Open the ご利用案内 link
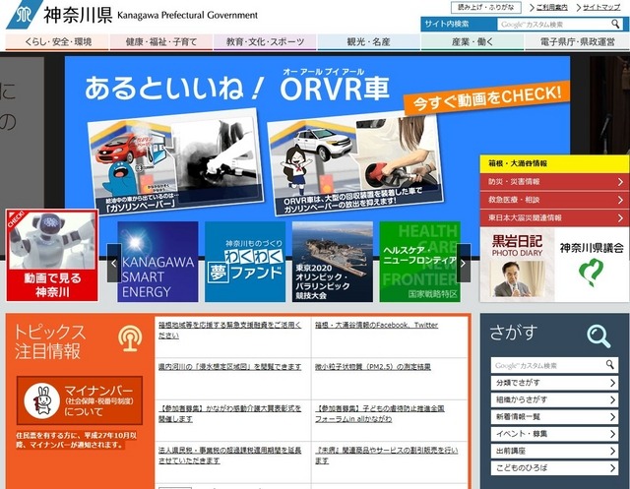 tap(551, 7)
